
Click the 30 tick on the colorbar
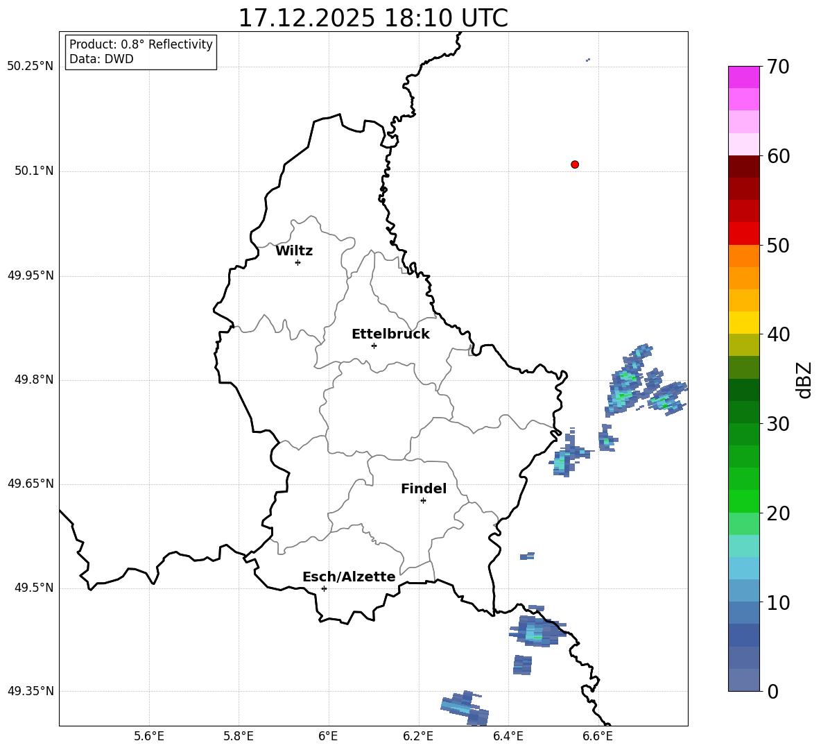coord(778,424)
